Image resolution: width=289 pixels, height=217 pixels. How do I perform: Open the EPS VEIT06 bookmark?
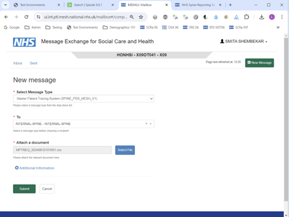click(x=214, y=28)
